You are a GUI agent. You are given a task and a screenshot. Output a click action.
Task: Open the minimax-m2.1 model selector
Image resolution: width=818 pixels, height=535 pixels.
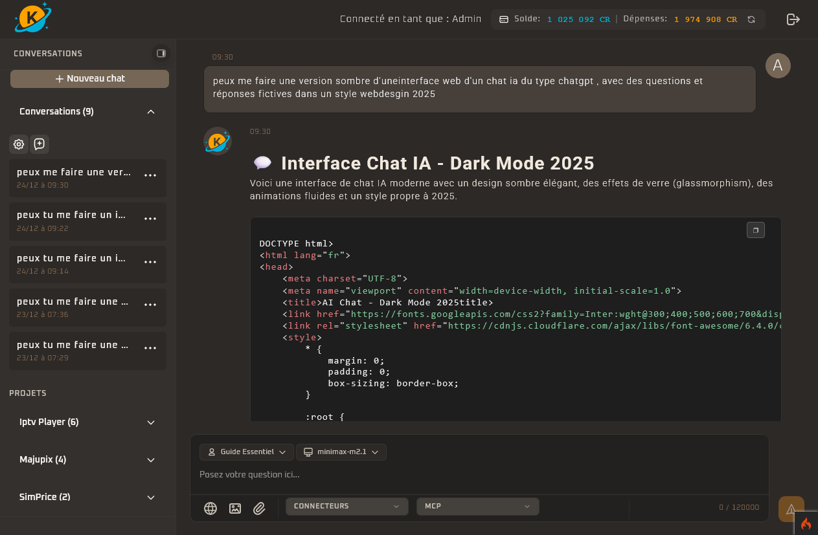click(x=341, y=452)
